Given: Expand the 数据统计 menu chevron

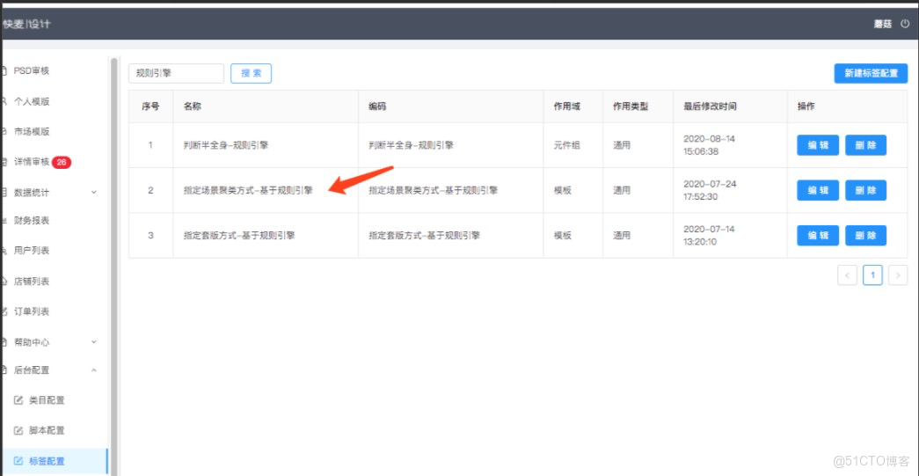Looking at the screenshot, I should pyautogui.click(x=94, y=193).
